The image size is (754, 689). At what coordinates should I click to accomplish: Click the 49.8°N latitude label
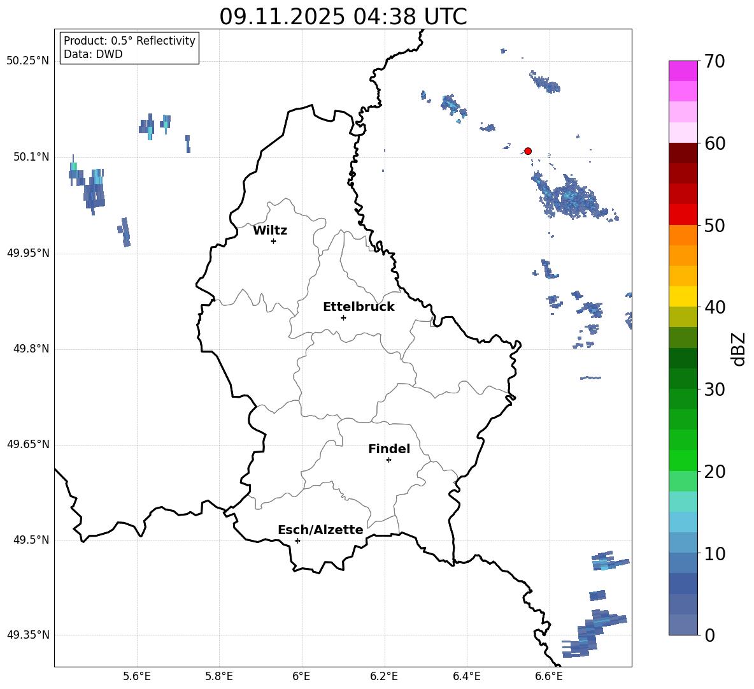point(31,349)
